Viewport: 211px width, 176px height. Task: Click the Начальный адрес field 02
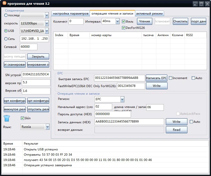(103, 107)
